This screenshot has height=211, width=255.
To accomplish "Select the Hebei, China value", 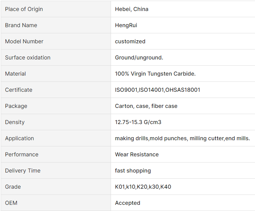I will [x=132, y=9].
